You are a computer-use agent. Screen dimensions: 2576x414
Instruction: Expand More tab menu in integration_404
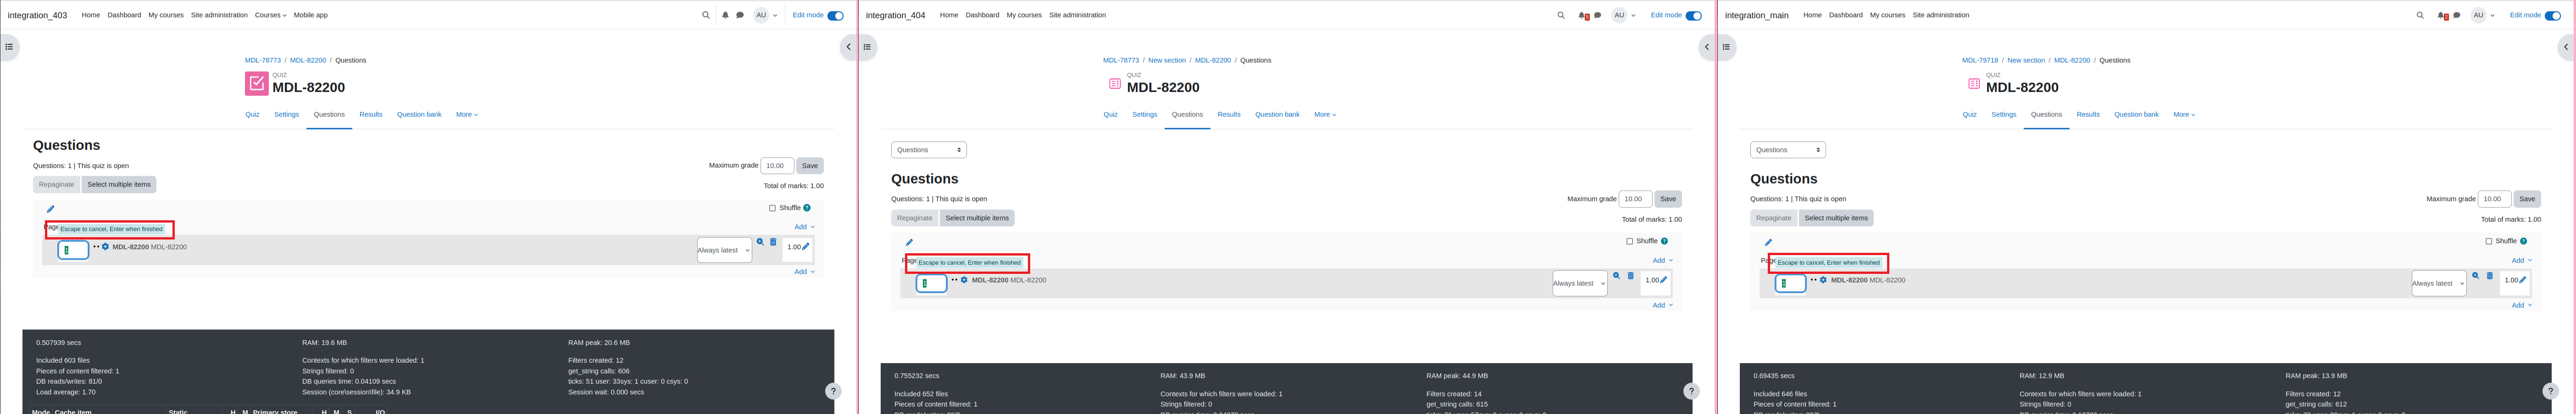[1325, 115]
